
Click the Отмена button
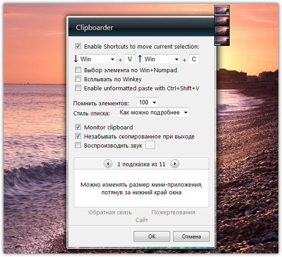(x=191, y=237)
